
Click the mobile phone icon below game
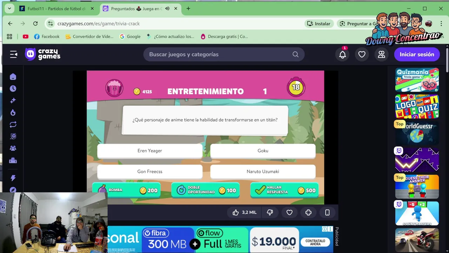point(327,212)
